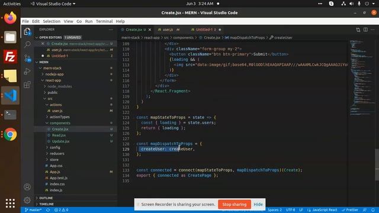Screen dimensions: 379x213
Task: Click Stop sharing button
Action: pos(235,204)
